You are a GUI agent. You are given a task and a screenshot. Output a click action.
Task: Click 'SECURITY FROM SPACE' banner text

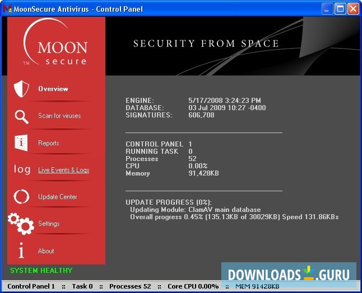click(206, 44)
